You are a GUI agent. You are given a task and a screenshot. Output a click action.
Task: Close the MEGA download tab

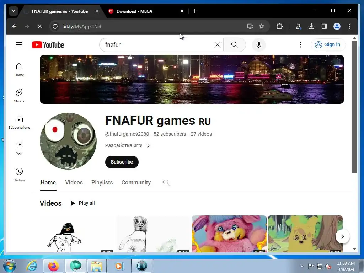point(182,11)
